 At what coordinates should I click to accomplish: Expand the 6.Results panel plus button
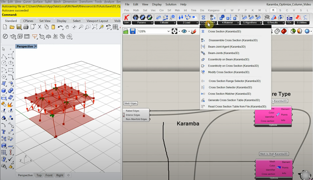point(283,23)
